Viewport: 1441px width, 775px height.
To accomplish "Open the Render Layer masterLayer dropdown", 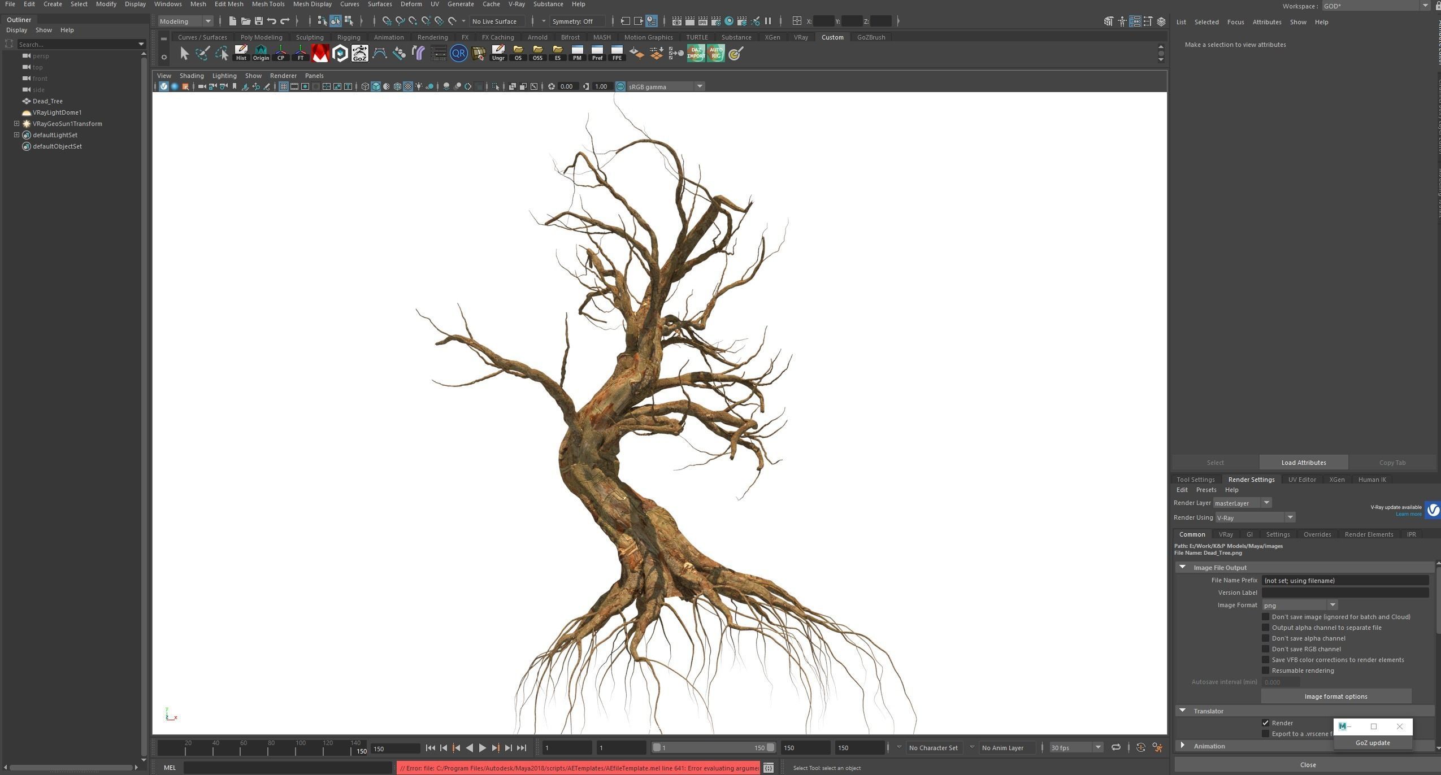I will pyautogui.click(x=1242, y=503).
